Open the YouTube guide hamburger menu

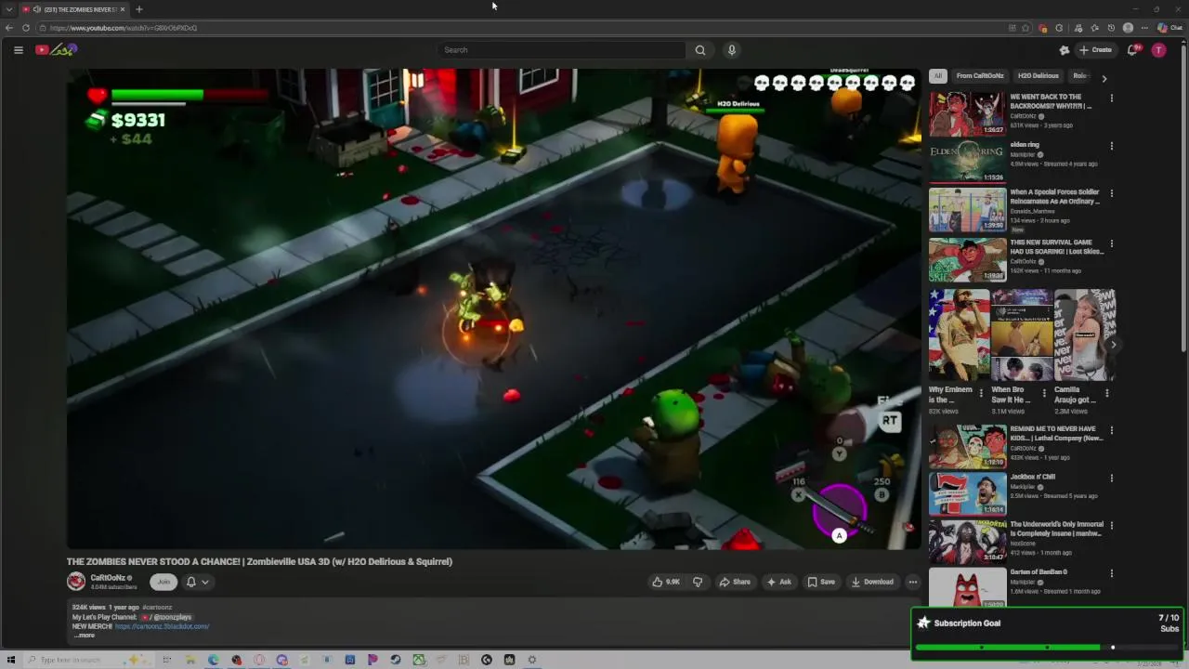coord(18,50)
